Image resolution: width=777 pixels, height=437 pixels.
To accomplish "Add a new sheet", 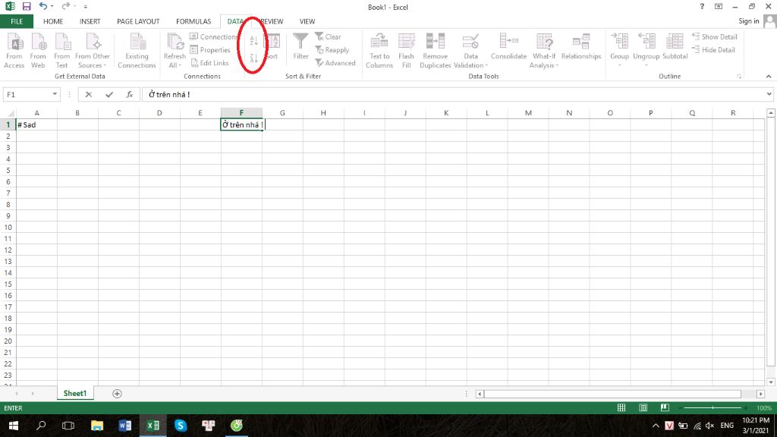I will pyautogui.click(x=117, y=394).
